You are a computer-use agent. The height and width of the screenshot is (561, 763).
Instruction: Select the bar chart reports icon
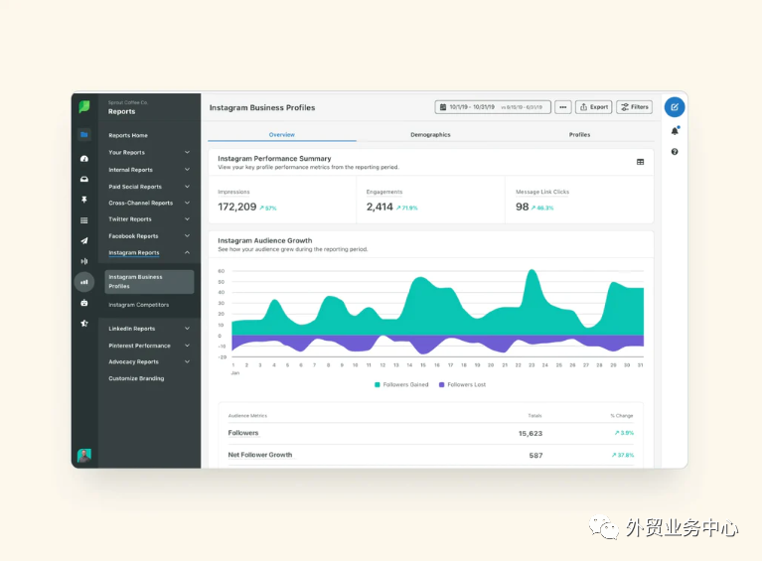pyautogui.click(x=84, y=282)
